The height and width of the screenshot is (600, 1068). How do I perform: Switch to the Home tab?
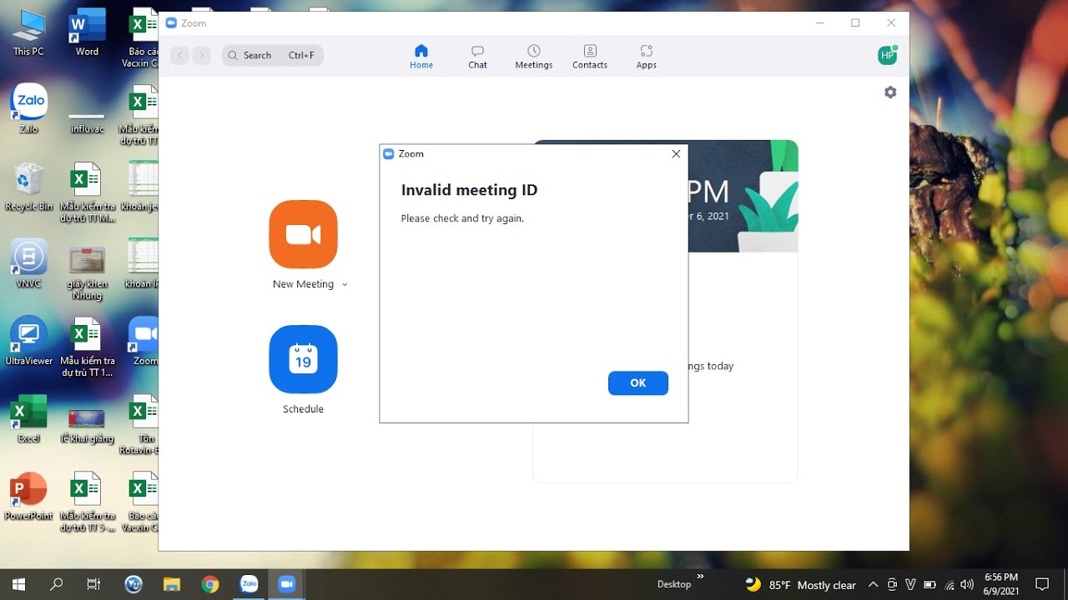tap(421, 57)
